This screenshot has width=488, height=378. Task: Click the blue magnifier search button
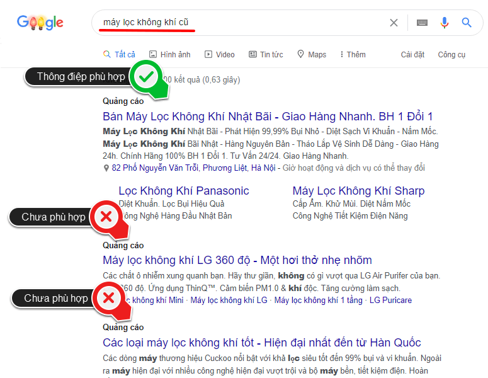pyautogui.click(x=466, y=23)
